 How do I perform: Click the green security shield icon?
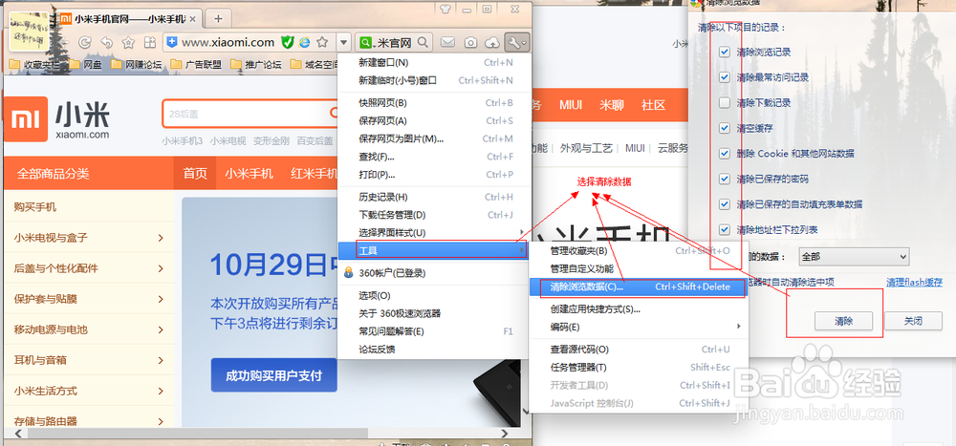tap(288, 42)
